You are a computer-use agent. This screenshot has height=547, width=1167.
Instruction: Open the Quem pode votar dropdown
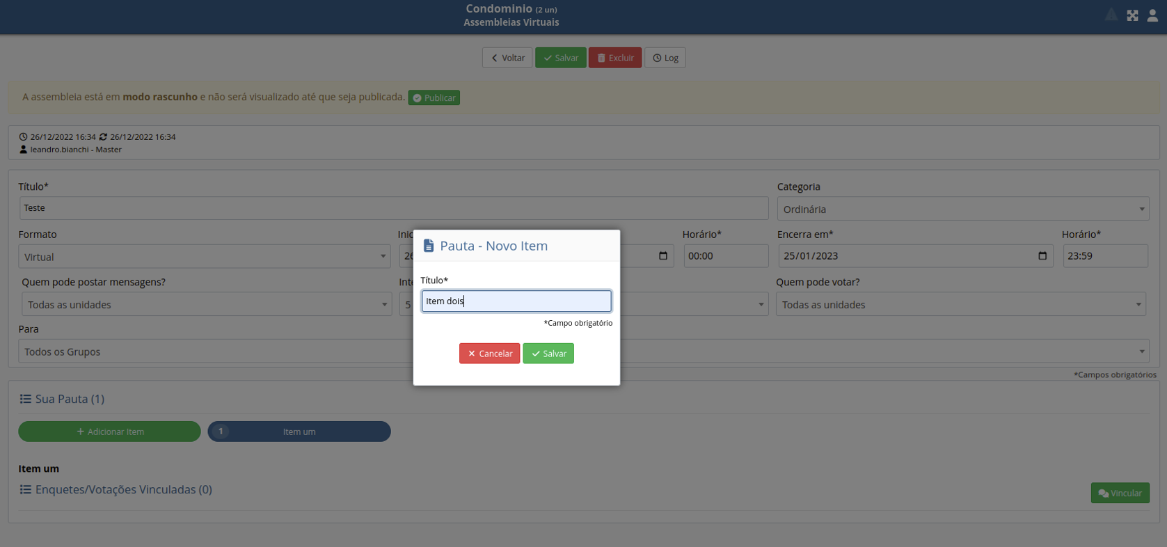(960, 305)
